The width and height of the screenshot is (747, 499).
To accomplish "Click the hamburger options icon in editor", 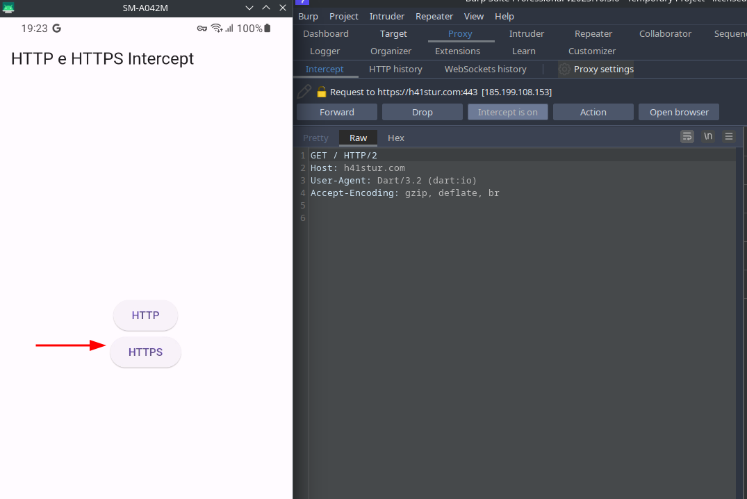I will pos(728,136).
